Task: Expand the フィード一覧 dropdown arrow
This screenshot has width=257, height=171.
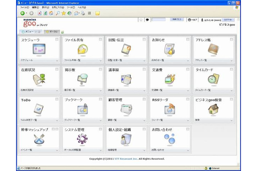Action: click(x=188, y=120)
